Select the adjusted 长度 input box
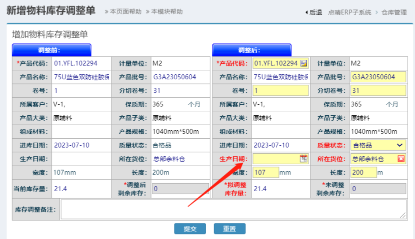This screenshot has width=415, height=239. click(363, 172)
